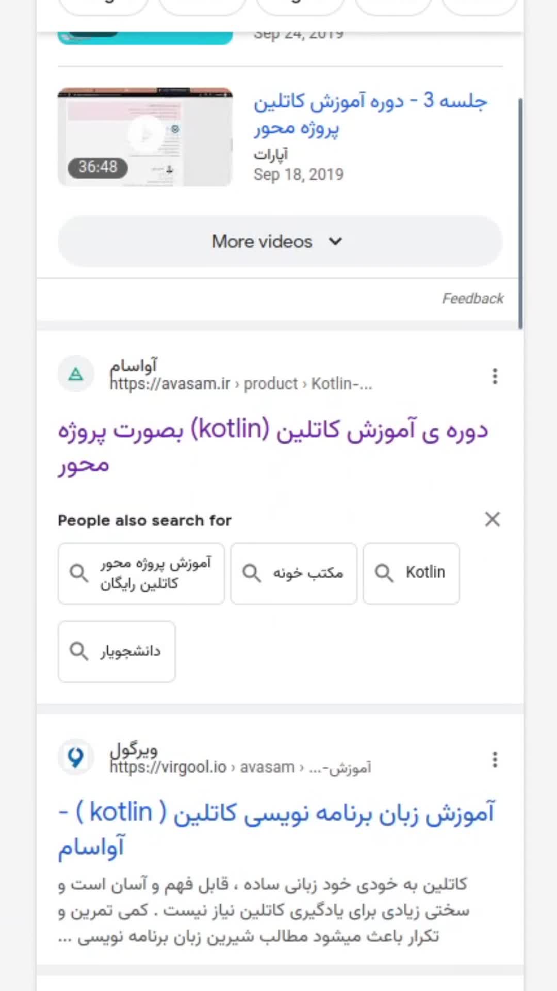Play the 36:48 video thumbnail
The width and height of the screenshot is (557, 991).
click(x=145, y=136)
